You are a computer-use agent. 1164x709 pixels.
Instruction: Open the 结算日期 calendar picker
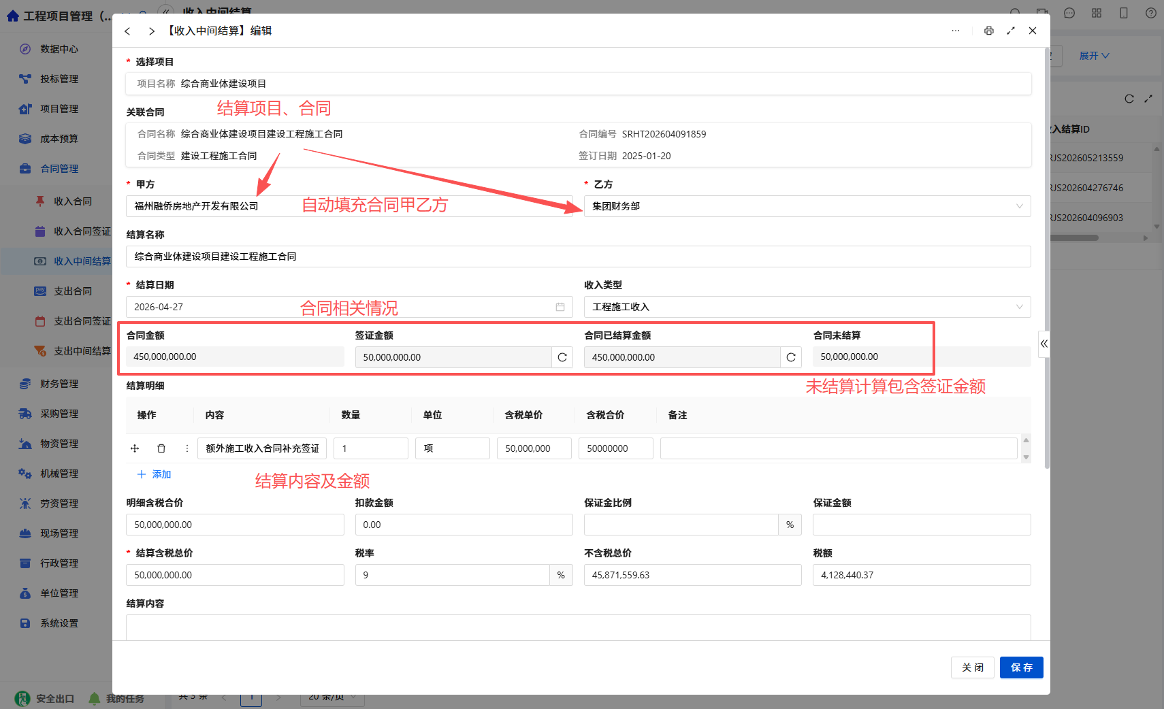560,307
